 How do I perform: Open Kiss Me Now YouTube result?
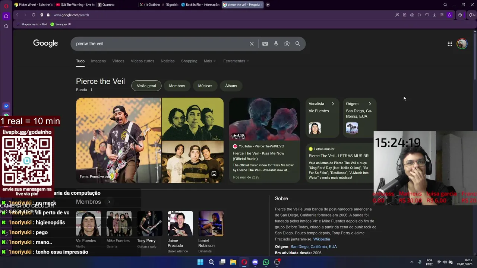259,156
